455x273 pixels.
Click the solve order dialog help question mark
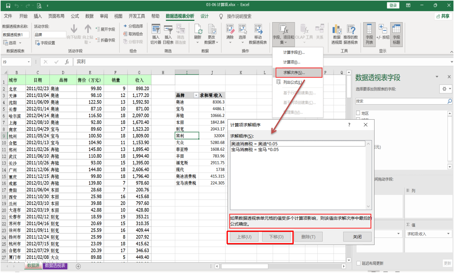(x=349, y=125)
